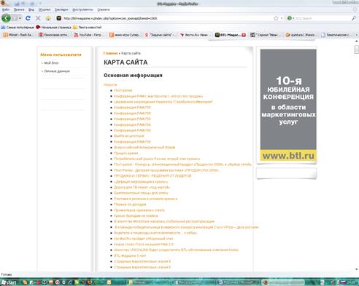Open Мой блог in the user menu

tap(51, 63)
